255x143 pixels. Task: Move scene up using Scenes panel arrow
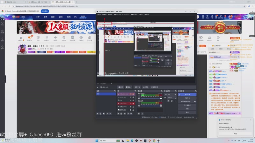pyautogui.click(x=107, y=114)
